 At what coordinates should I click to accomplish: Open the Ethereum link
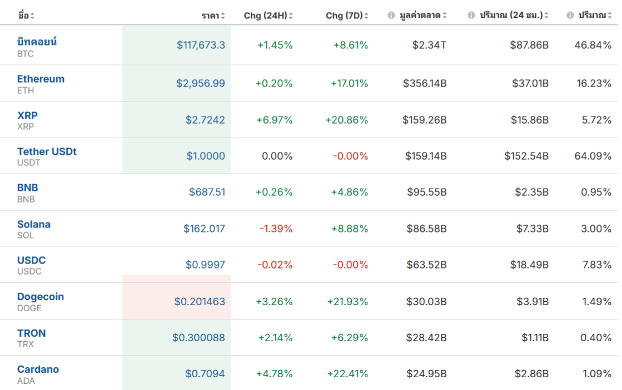point(41,79)
